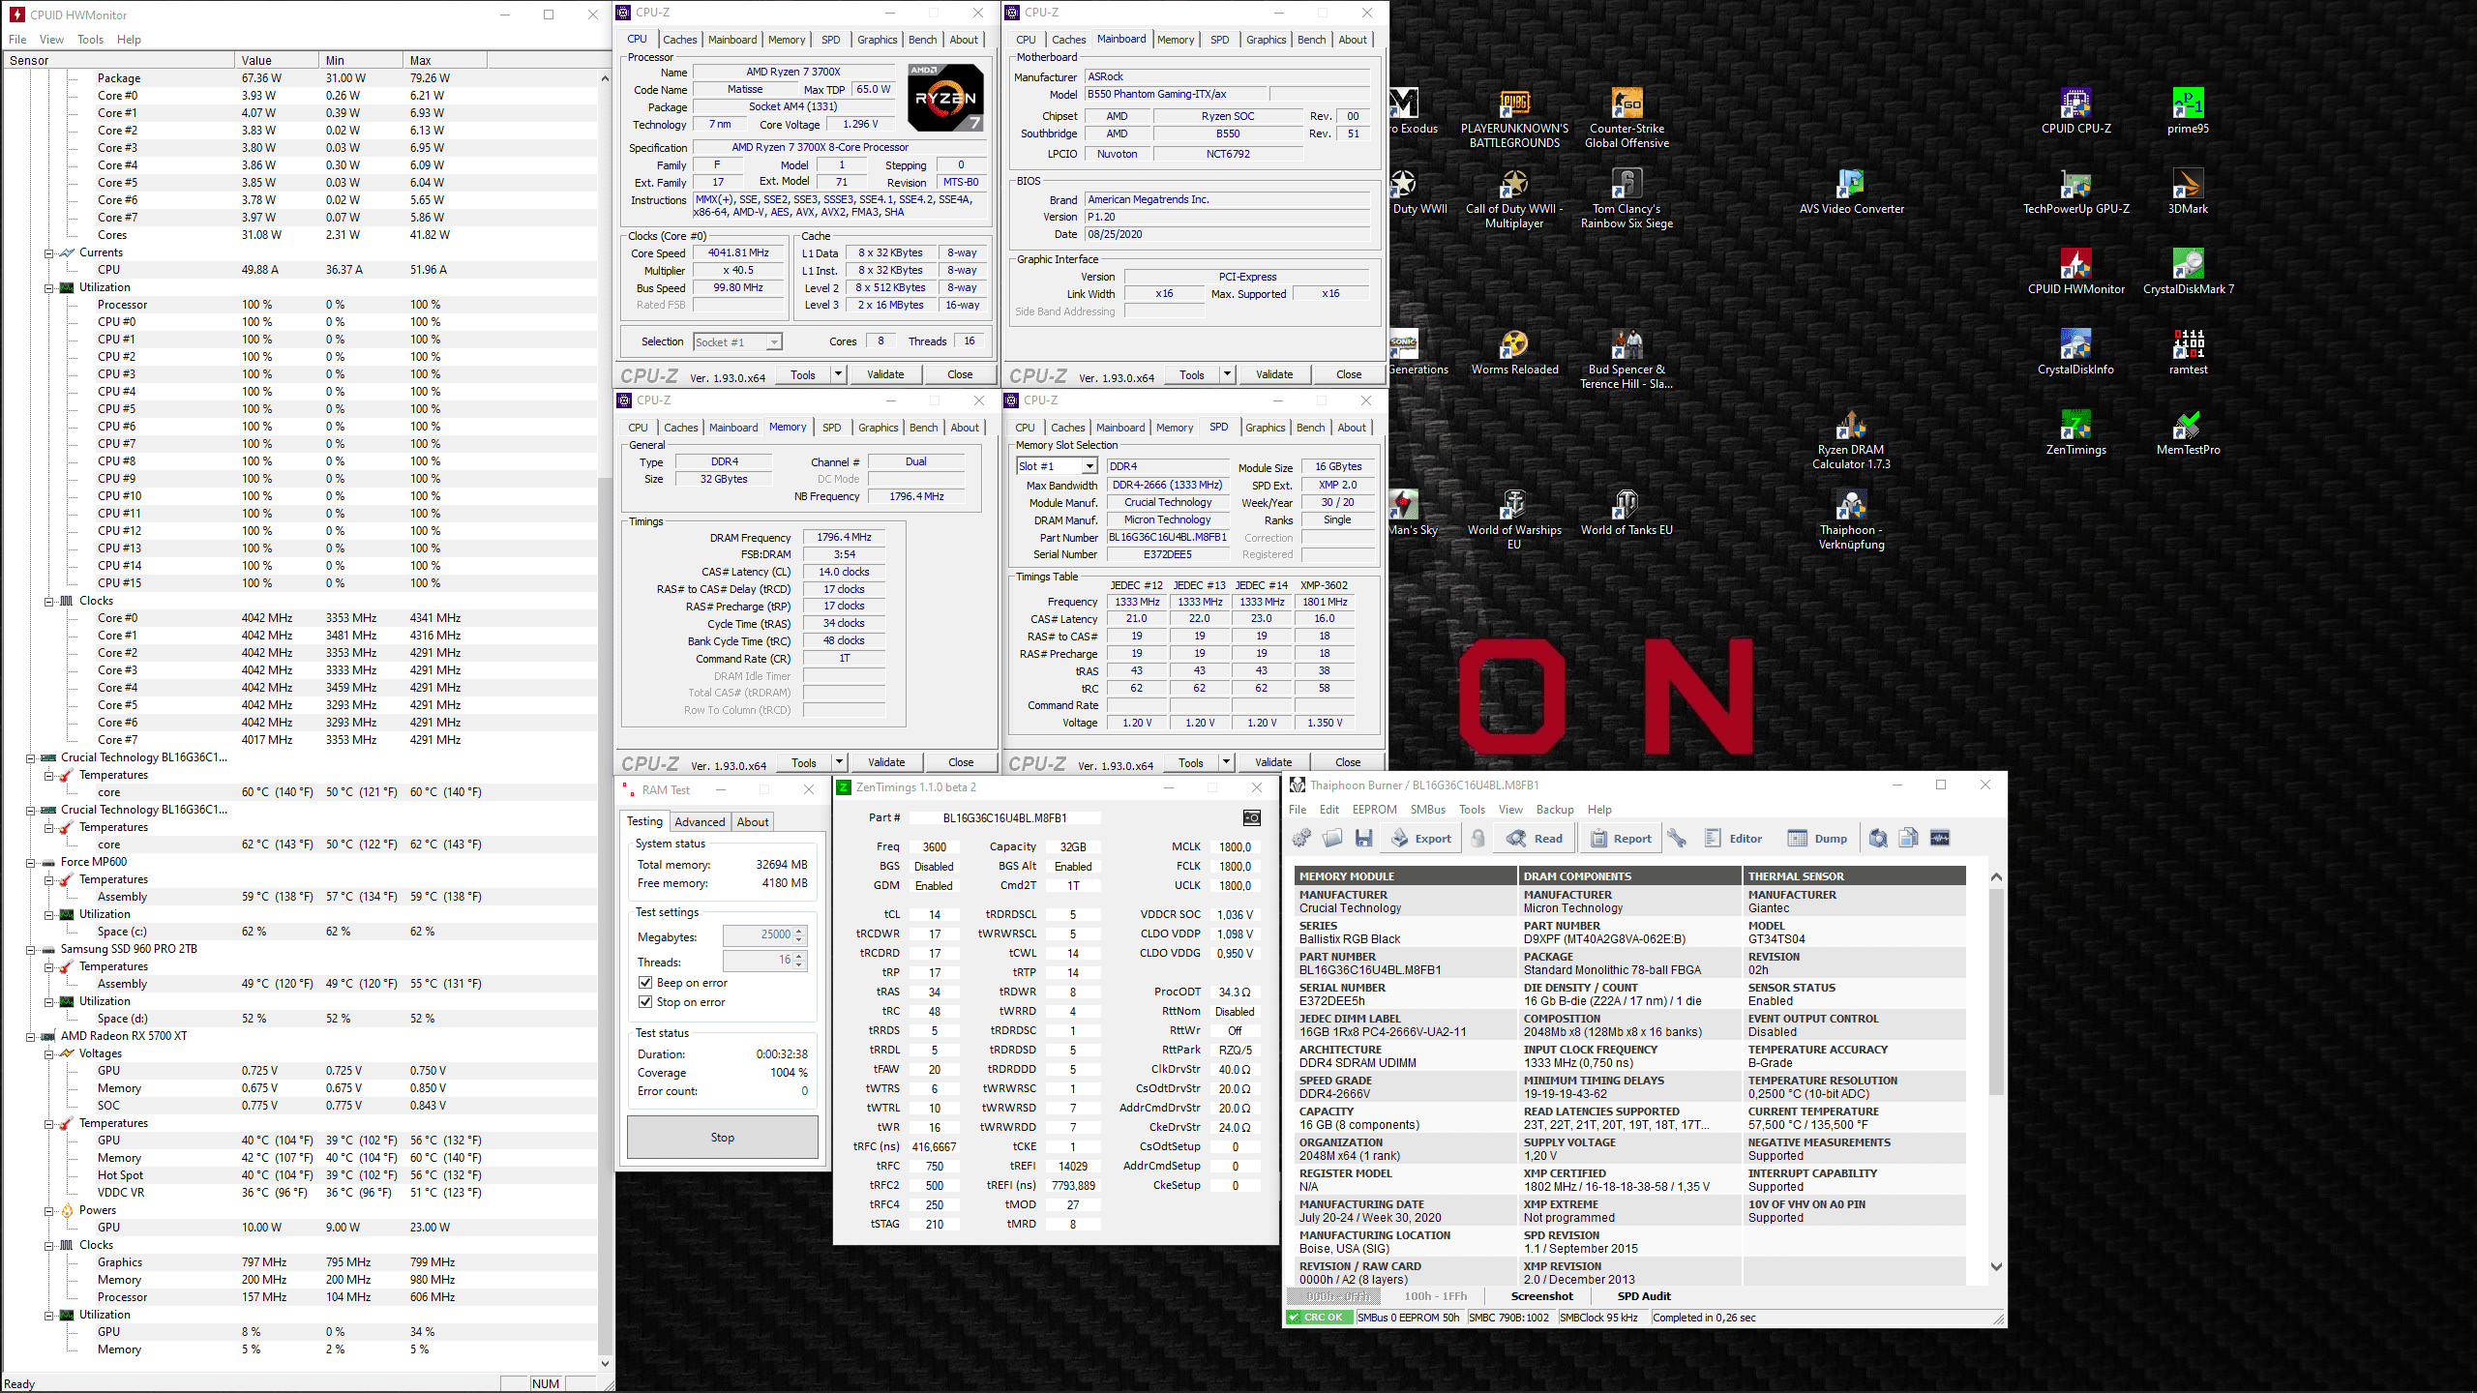Screen dimensions: 2477x1393
Task: Toggle the Stop on error checkbox
Action: pos(645,1001)
